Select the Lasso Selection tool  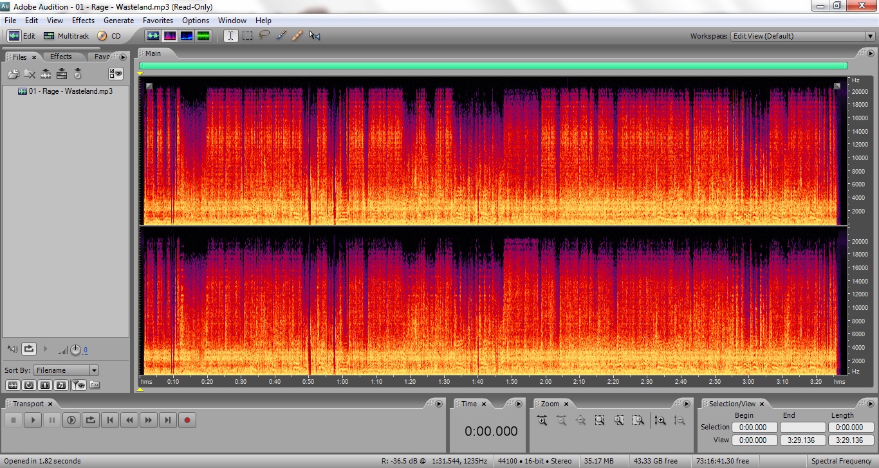(x=264, y=36)
